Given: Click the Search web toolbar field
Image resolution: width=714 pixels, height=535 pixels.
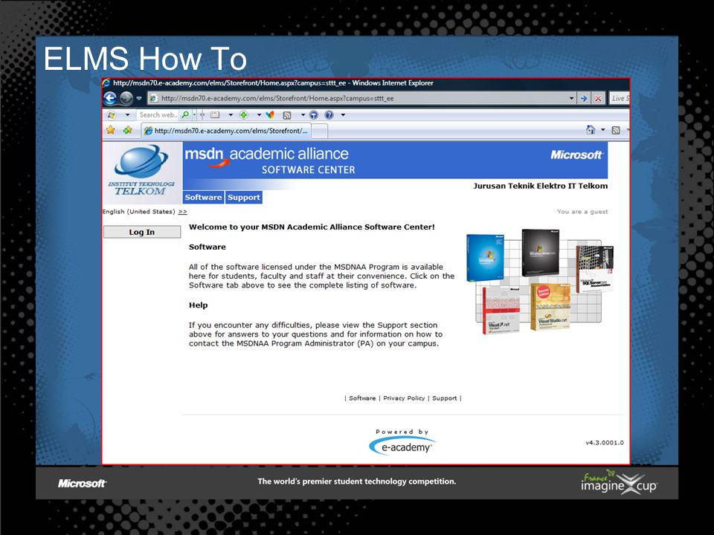Looking at the screenshot, I should coord(158,115).
